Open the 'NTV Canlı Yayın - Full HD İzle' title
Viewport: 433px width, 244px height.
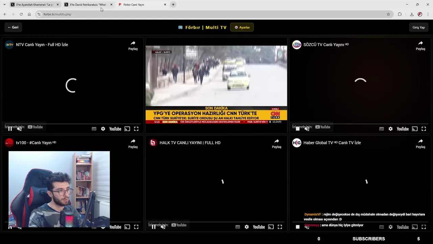pos(42,45)
